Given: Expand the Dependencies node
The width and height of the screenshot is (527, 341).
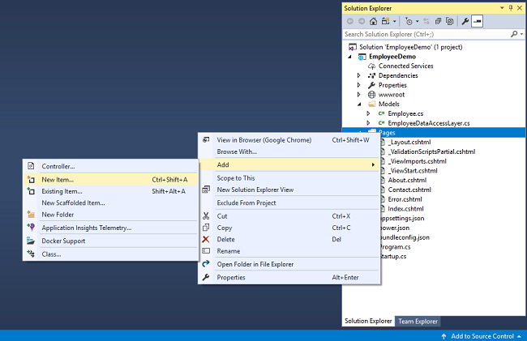Looking at the screenshot, I should tap(358, 75).
